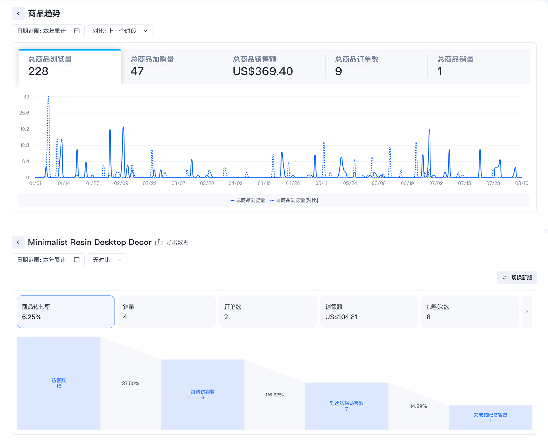Select the 销量 metric card

(x=167, y=311)
